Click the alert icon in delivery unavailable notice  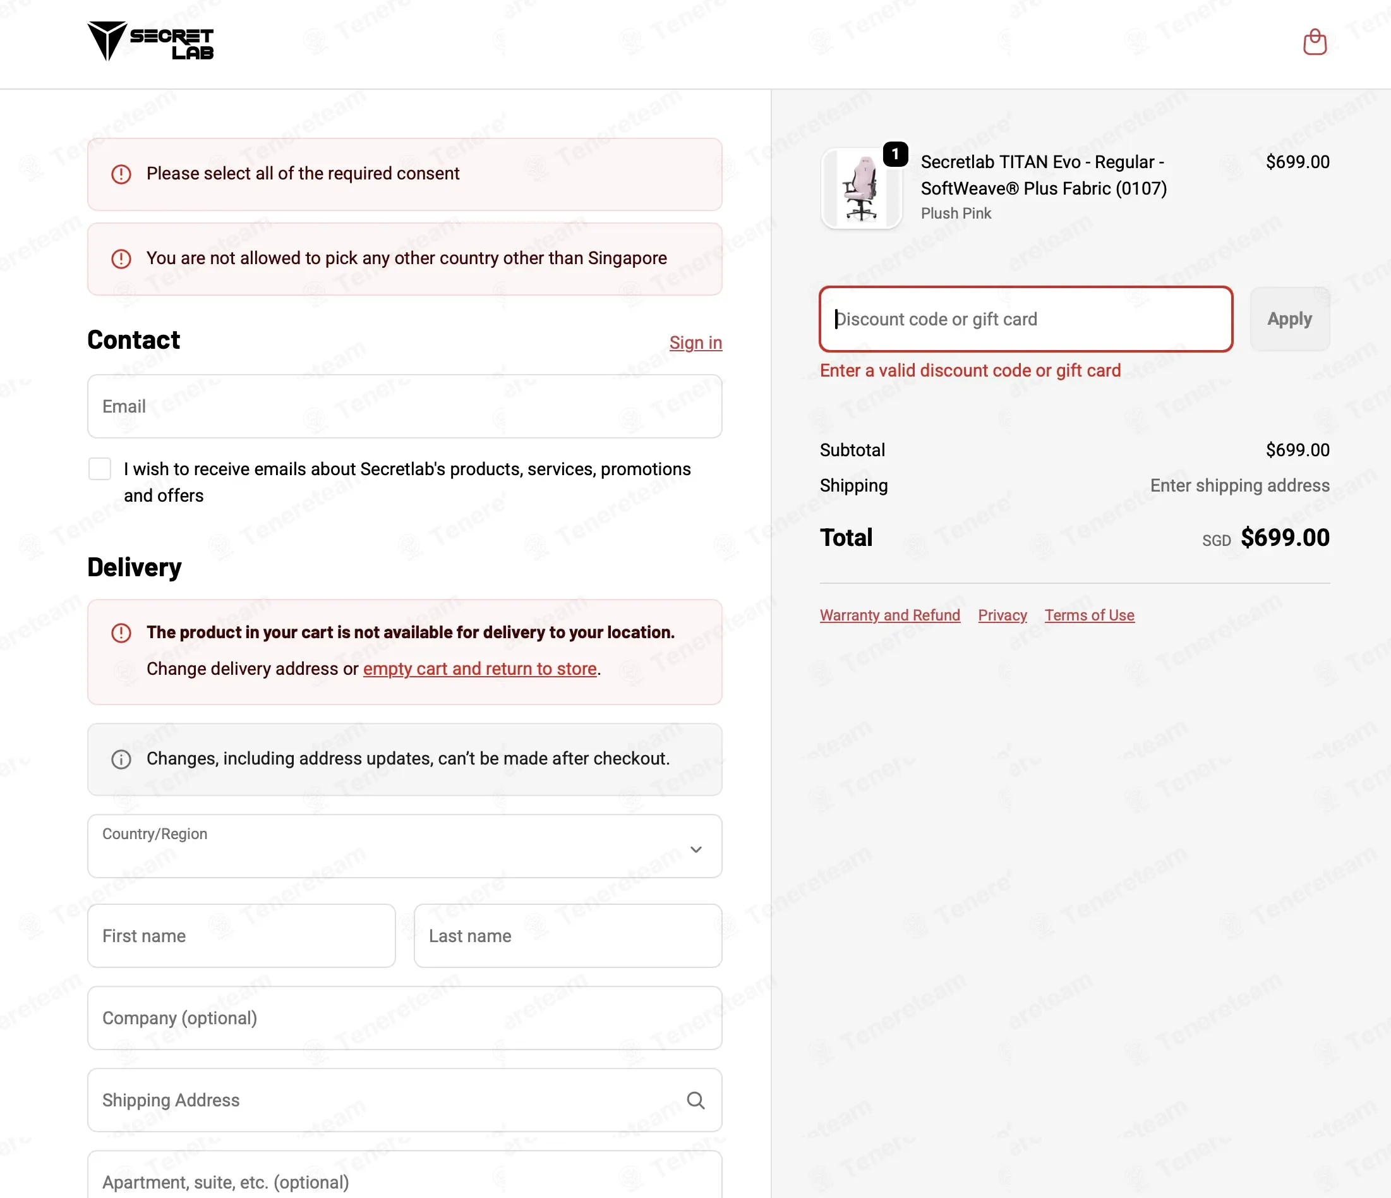tap(121, 633)
